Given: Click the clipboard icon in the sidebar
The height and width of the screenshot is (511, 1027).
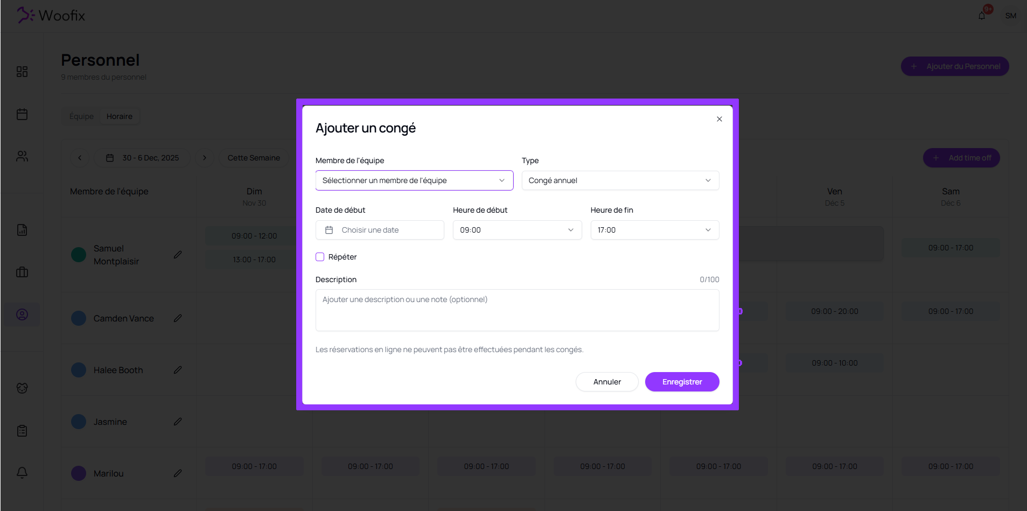Looking at the screenshot, I should (22, 431).
